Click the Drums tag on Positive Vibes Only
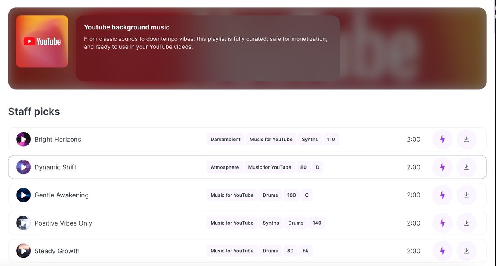The width and height of the screenshot is (496, 266). click(296, 223)
